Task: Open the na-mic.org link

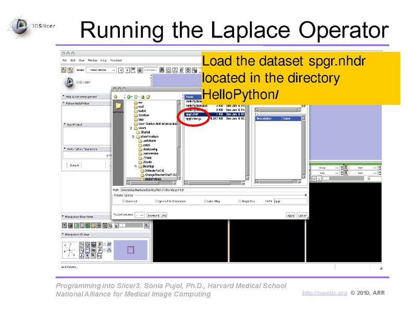Action: [325, 293]
